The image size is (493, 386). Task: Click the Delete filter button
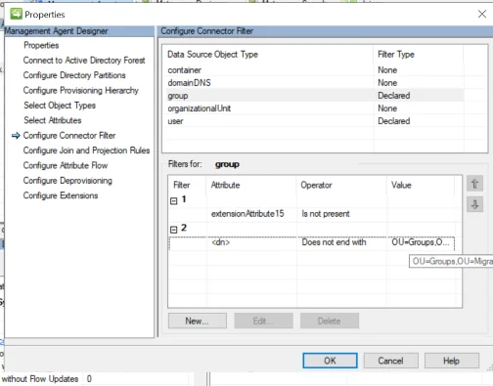[x=330, y=321]
